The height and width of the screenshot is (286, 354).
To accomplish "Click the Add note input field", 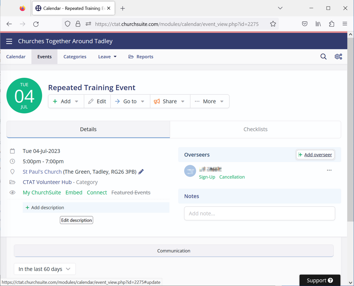I will click(x=260, y=213).
